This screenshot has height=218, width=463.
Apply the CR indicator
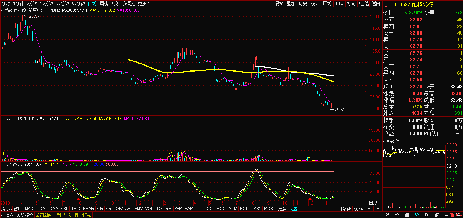point(100,209)
